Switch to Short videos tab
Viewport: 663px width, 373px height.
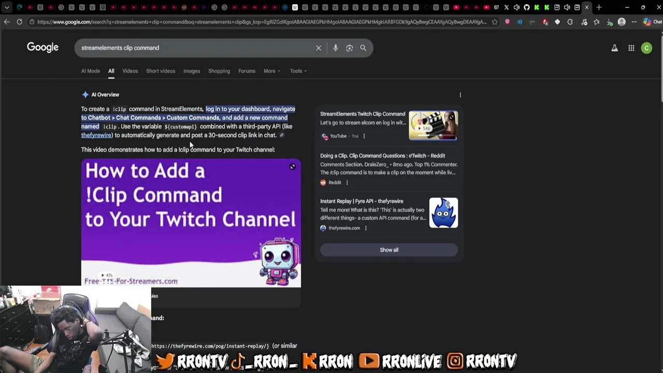161,71
